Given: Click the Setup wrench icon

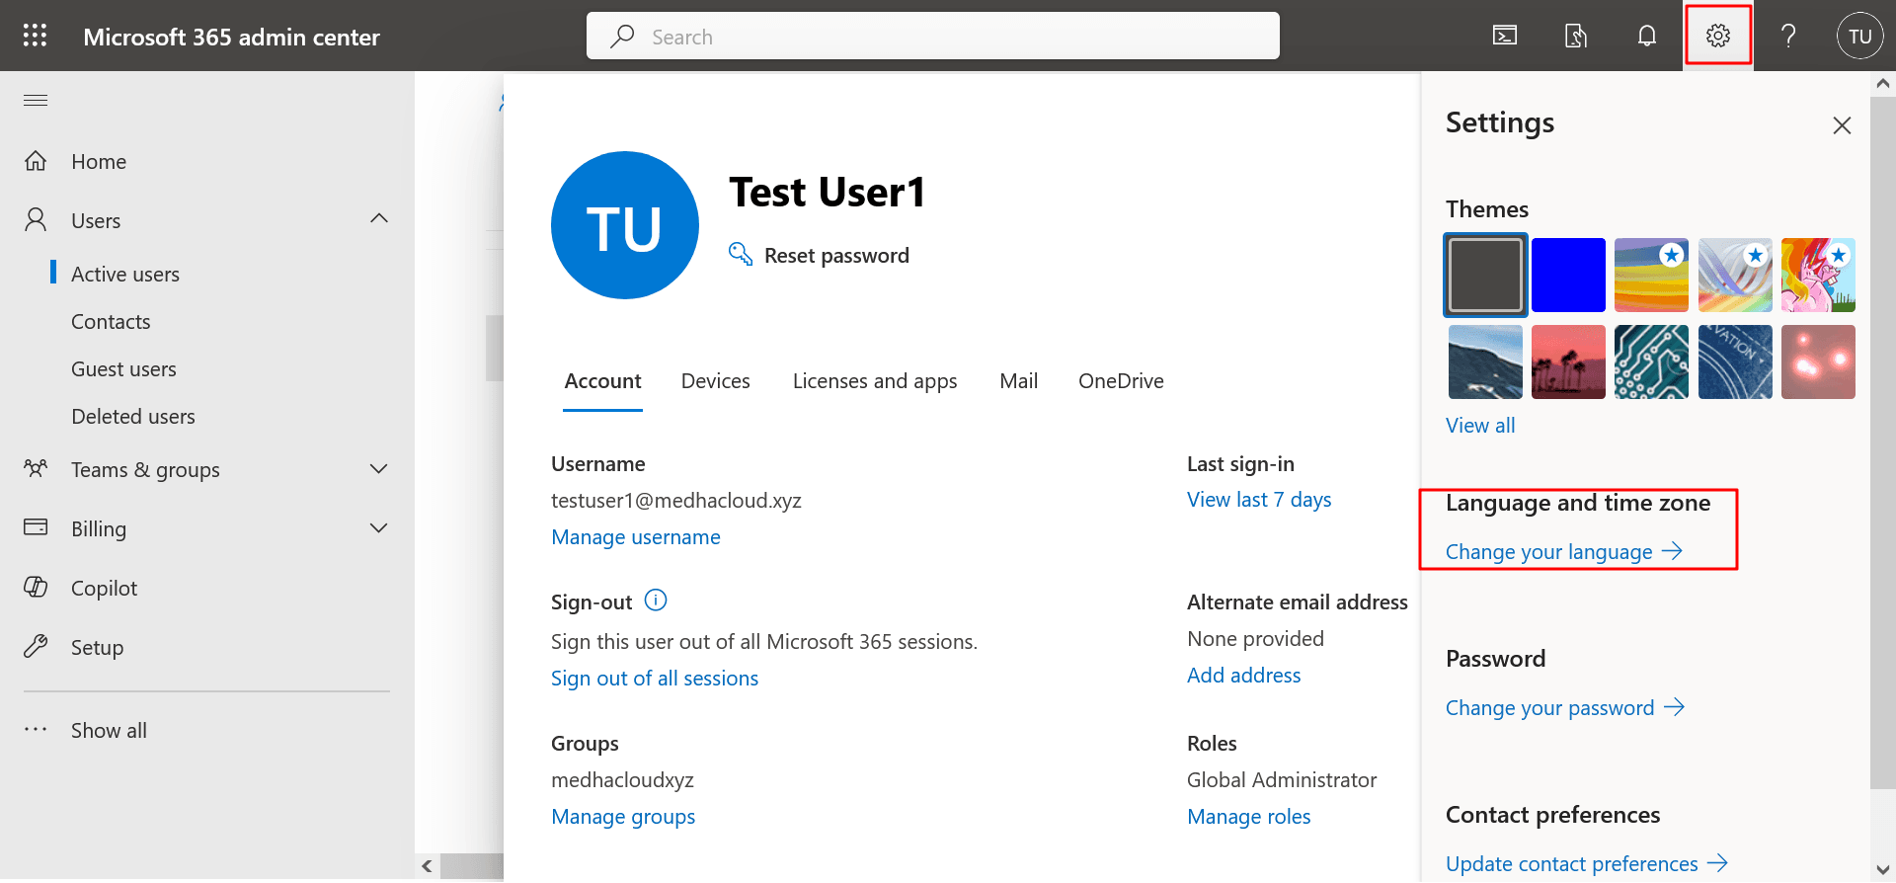Looking at the screenshot, I should (x=36, y=646).
